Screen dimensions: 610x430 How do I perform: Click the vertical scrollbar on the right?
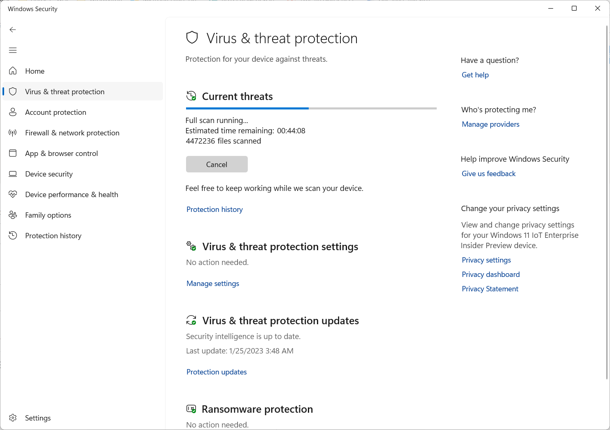(607, 202)
